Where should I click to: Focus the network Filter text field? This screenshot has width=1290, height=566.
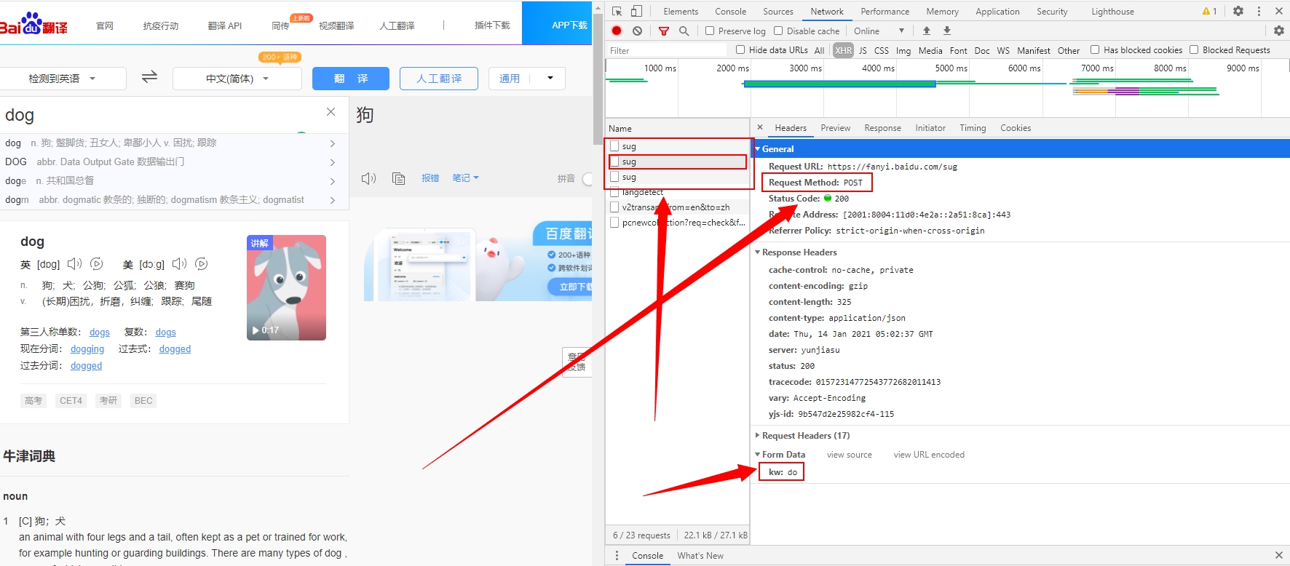coord(668,50)
